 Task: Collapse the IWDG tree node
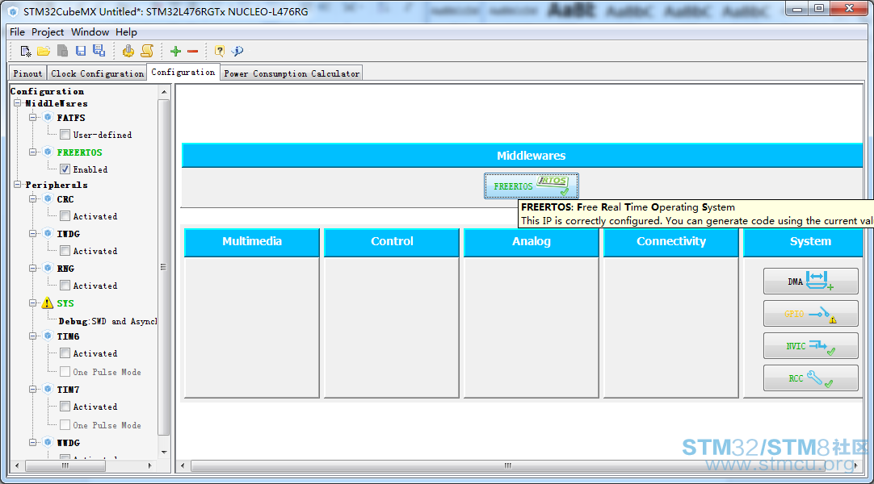click(33, 233)
